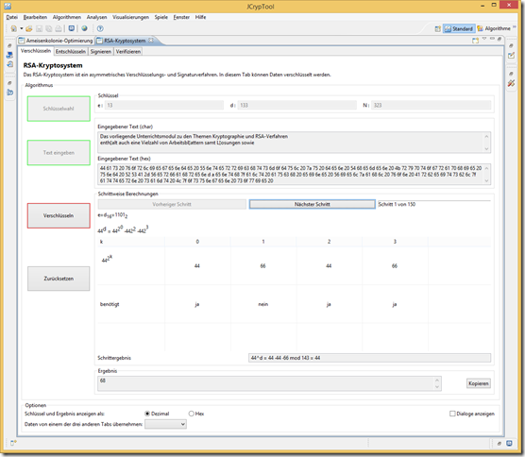Click the Text eingeben button
525x457 pixels.
coord(59,153)
